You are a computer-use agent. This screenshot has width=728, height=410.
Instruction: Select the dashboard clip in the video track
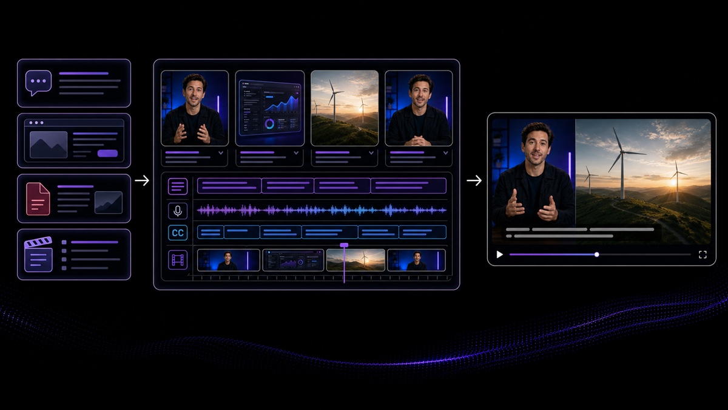293,260
